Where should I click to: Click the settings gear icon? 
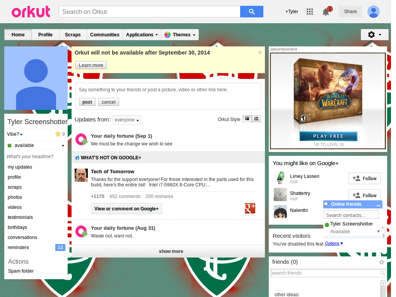[371, 34]
